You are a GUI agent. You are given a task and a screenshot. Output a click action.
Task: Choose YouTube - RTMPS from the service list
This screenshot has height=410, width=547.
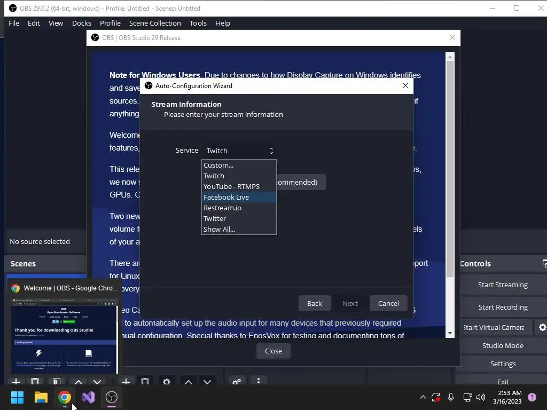pos(239,186)
